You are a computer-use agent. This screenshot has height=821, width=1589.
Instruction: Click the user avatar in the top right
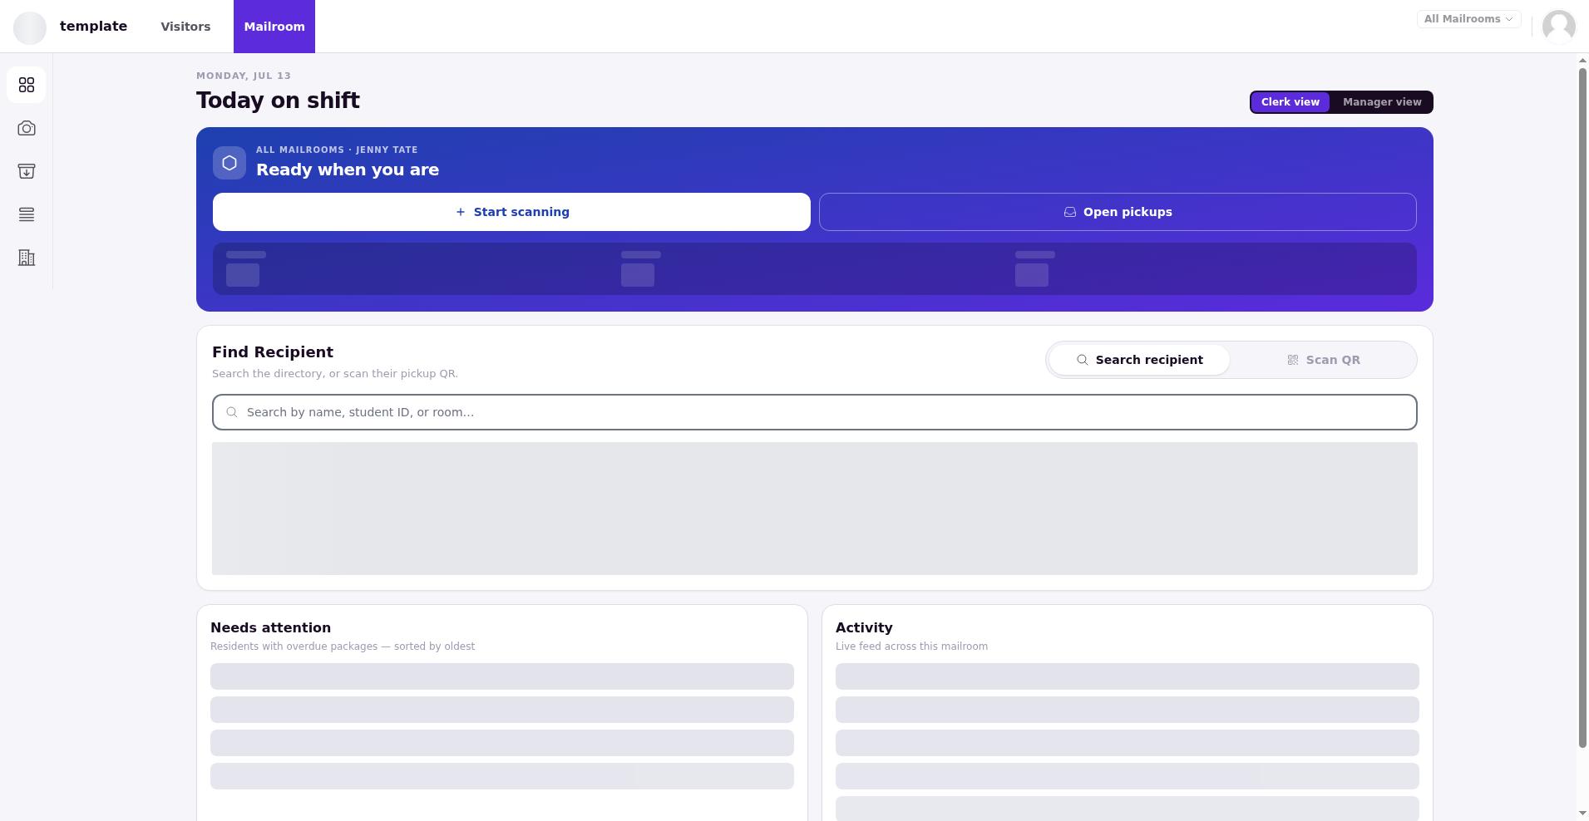[x=1558, y=27]
